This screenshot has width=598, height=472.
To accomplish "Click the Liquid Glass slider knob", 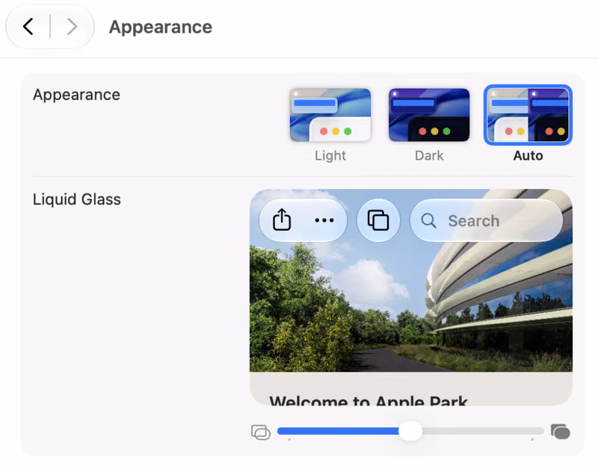I will pos(410,431).
